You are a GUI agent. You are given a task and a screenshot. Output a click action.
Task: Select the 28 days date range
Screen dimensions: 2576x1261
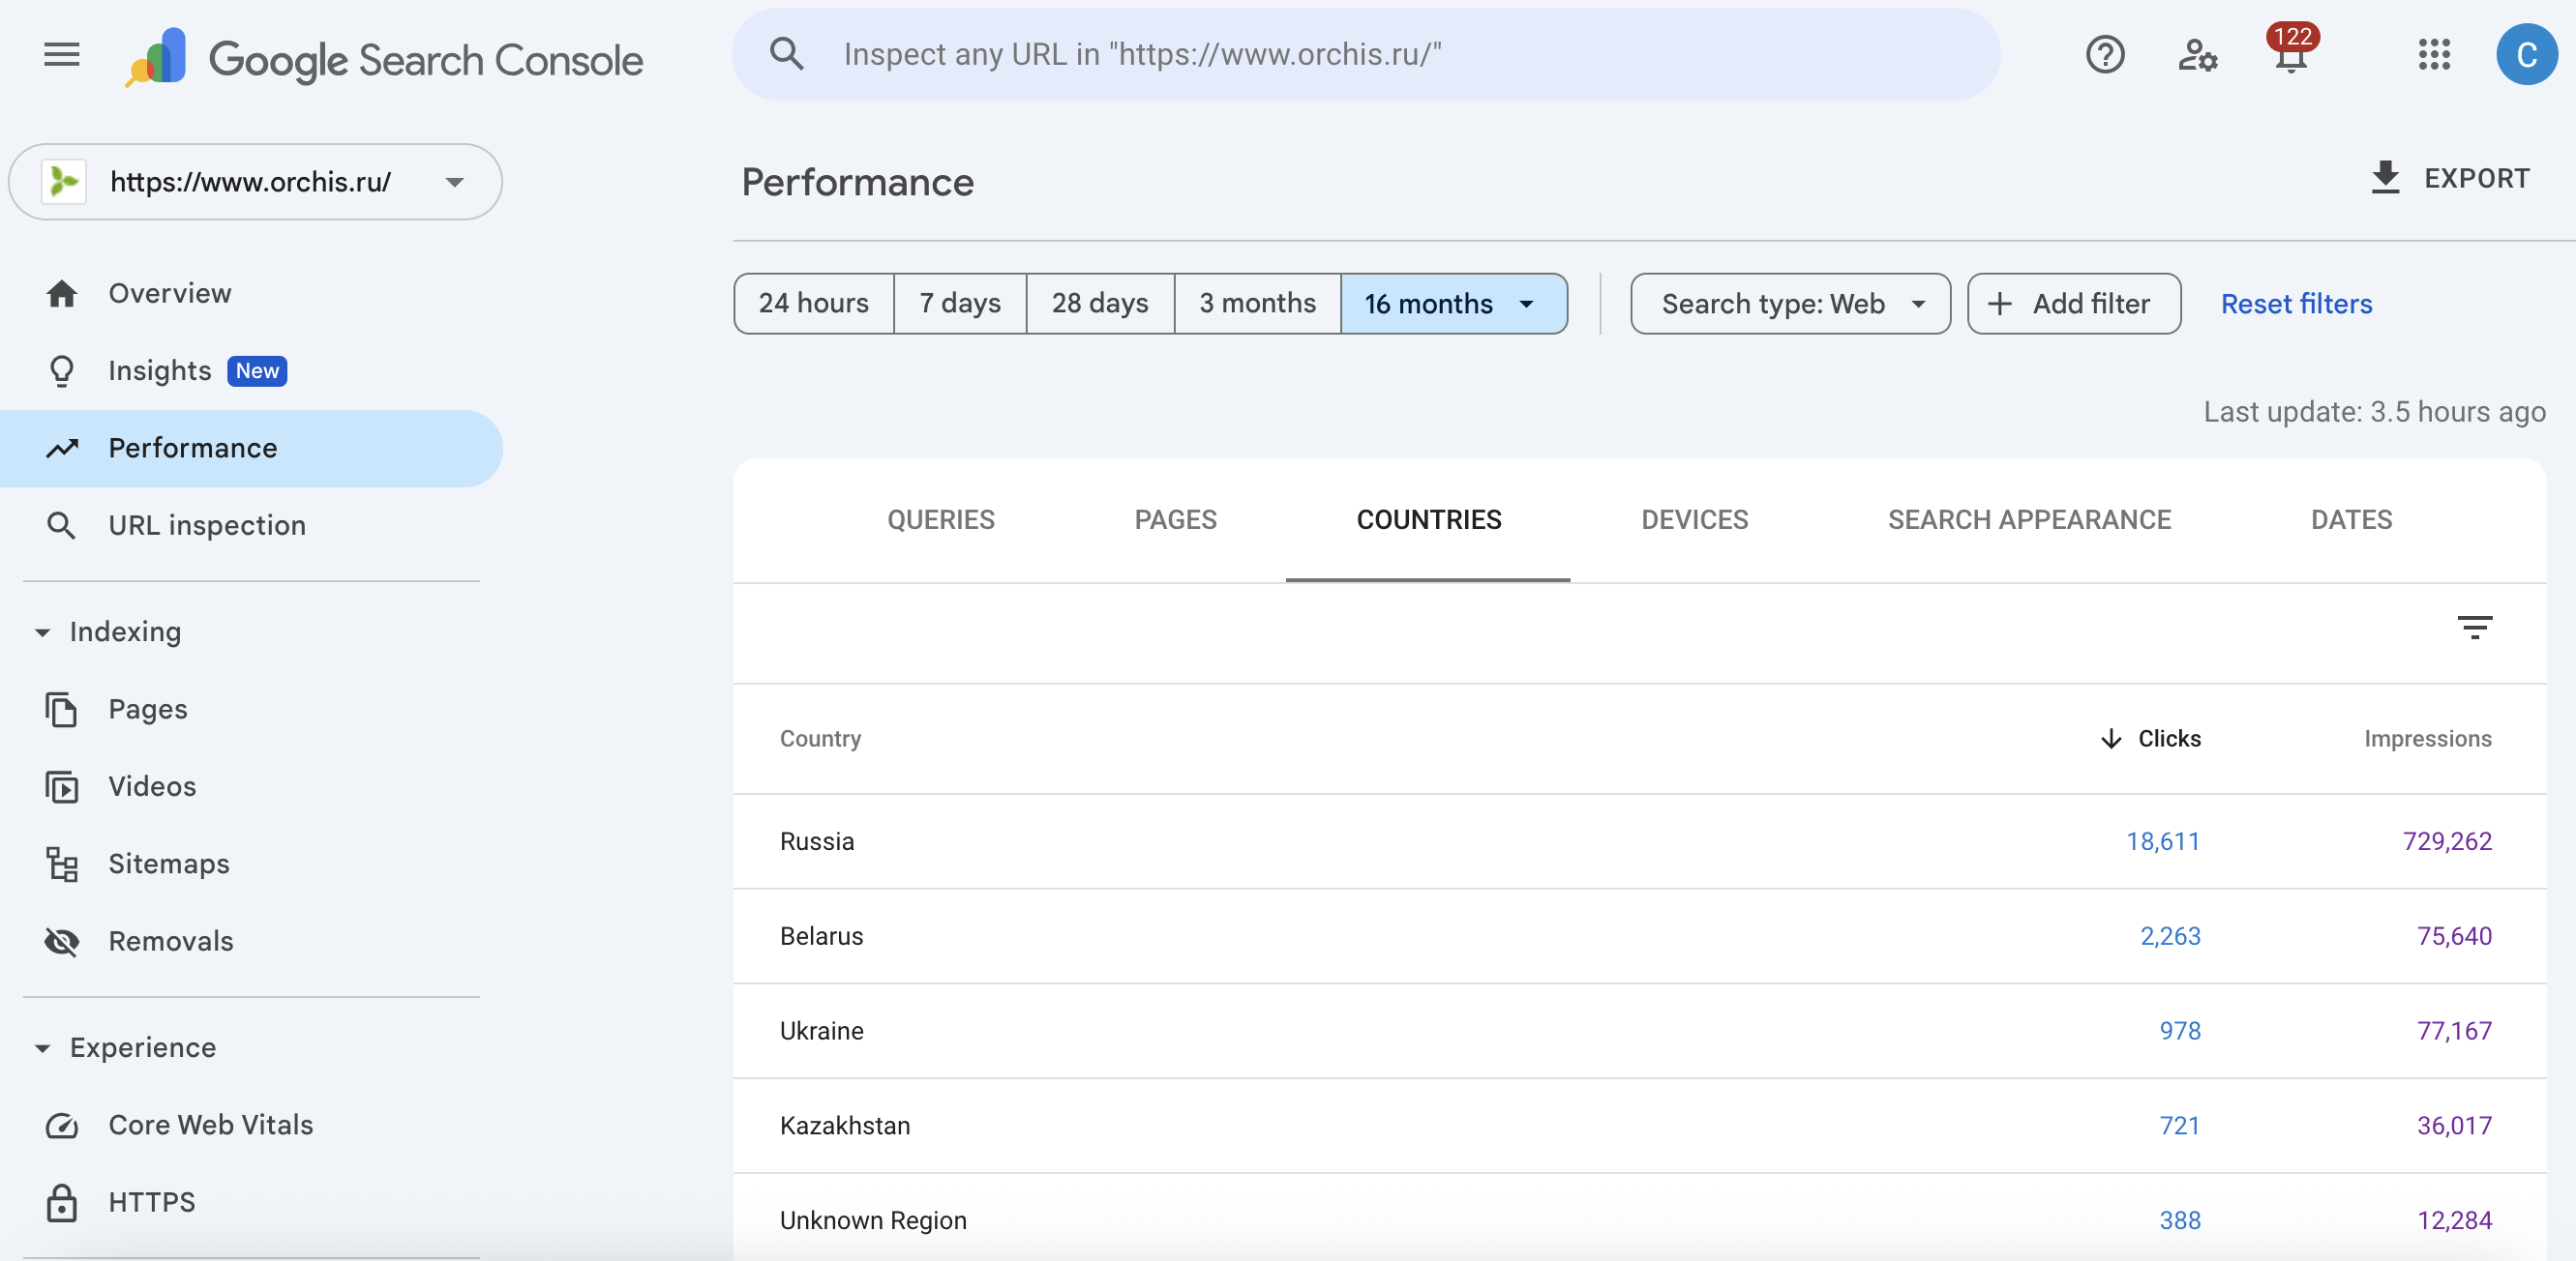tap(1099, 303)
